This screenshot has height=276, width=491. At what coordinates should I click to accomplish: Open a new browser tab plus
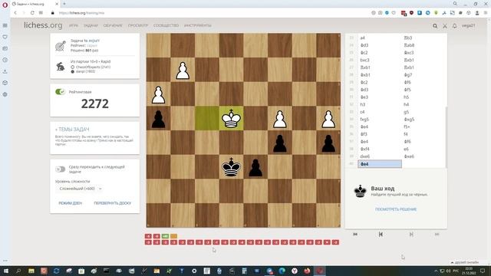pyautogui.click(x=64, y=4)
